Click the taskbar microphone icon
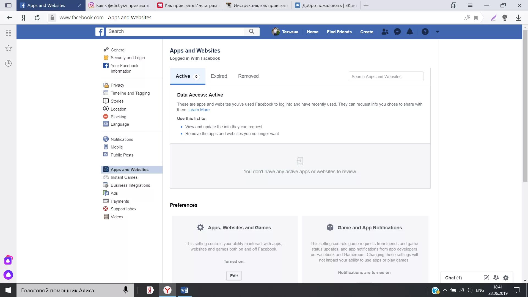This screenshot has height=297, width=528. click(126, 290)
